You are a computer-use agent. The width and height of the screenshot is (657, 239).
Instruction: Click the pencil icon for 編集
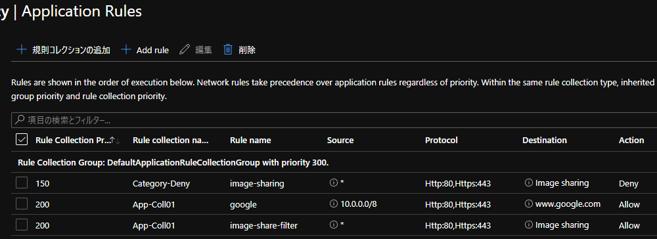click(x=185, y=50)
